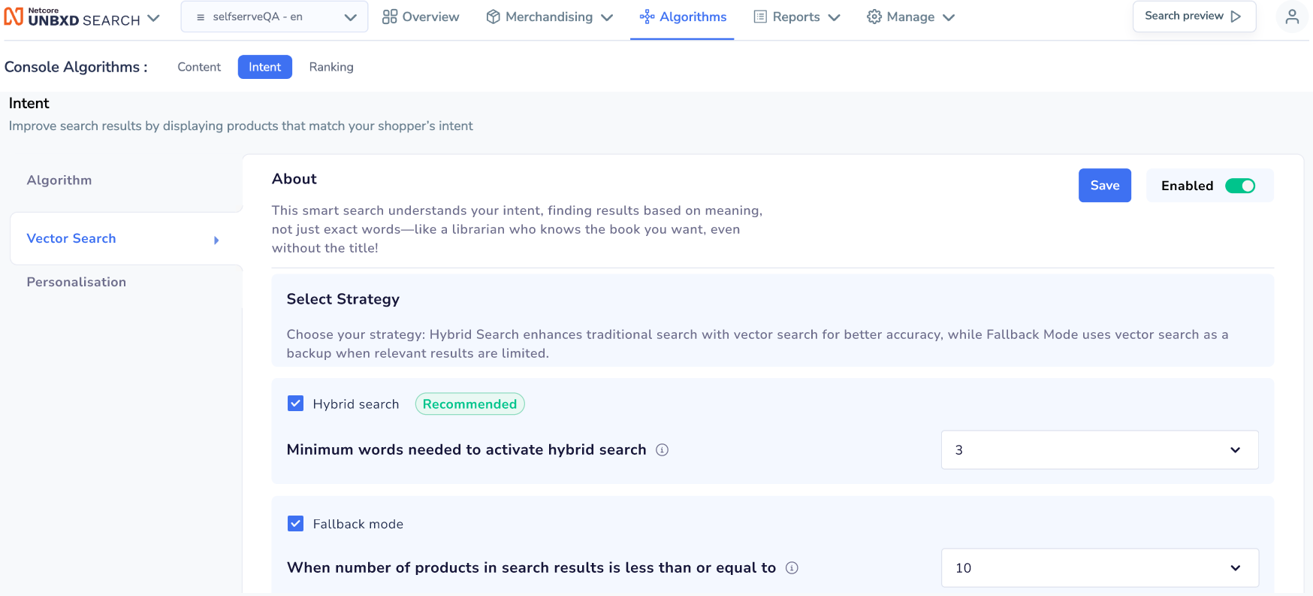This screenshot has height=596, width=1313.
Task: Click the Save button
Action: tap(1105, 186)
